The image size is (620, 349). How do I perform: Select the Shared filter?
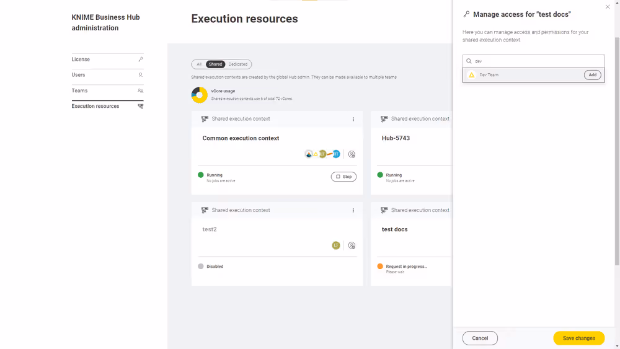tap(216, 64)
